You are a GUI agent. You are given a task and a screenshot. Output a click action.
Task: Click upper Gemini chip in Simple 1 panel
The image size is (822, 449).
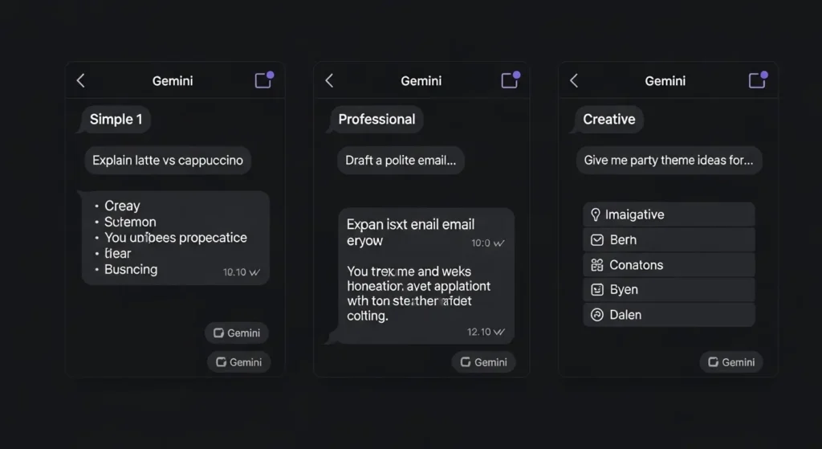[237, 333]
